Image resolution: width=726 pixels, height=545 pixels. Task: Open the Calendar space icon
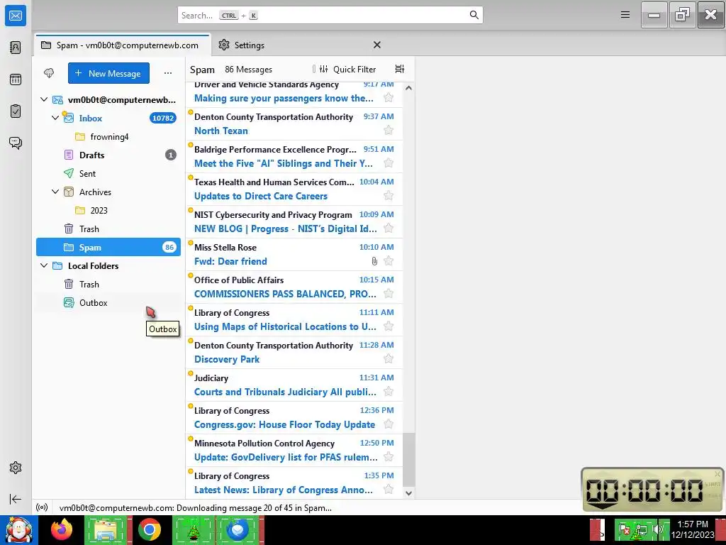point(16,79)
